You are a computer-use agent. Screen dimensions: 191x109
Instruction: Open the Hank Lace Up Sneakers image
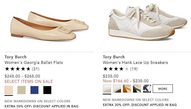pos(148,22)
